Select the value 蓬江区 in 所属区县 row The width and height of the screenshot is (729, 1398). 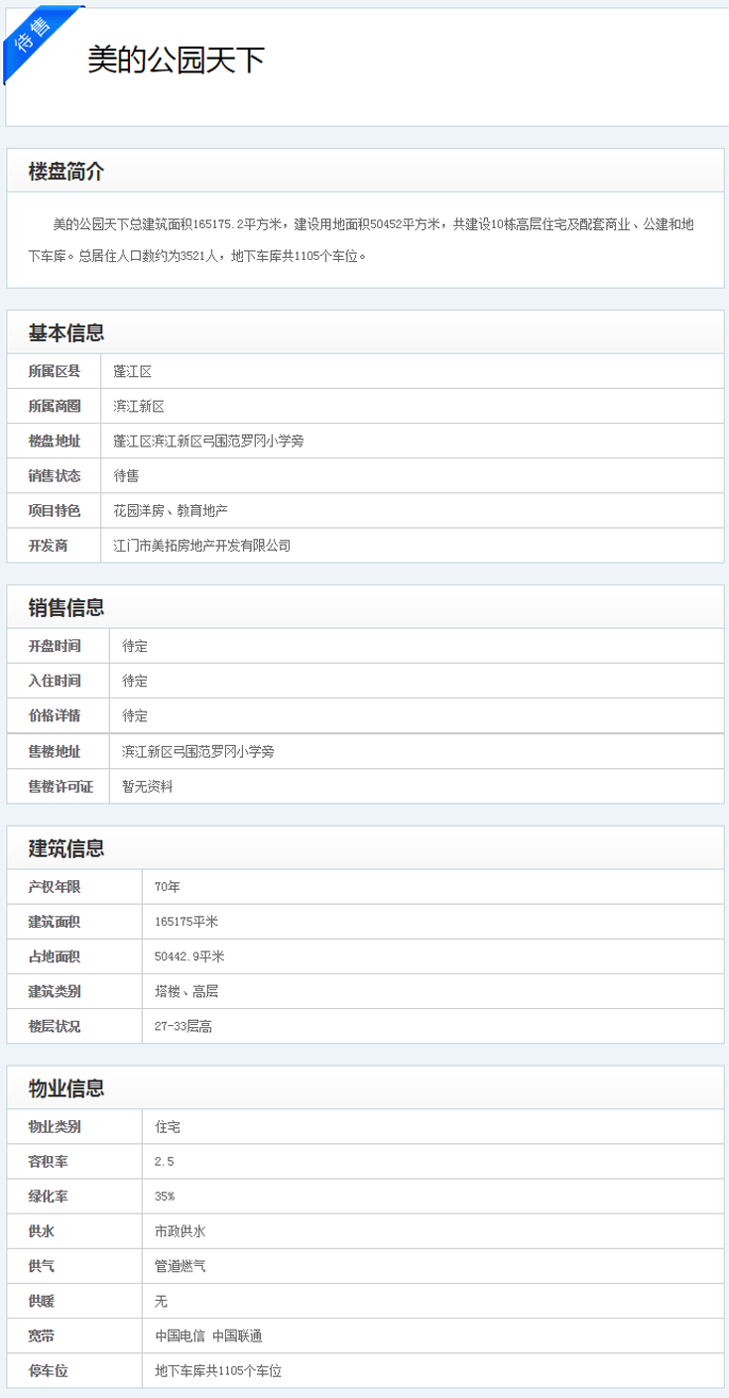[133, 371]
